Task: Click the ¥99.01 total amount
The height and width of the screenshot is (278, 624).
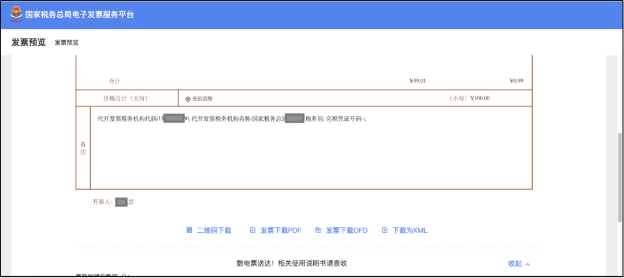Action: pos(418,81)
